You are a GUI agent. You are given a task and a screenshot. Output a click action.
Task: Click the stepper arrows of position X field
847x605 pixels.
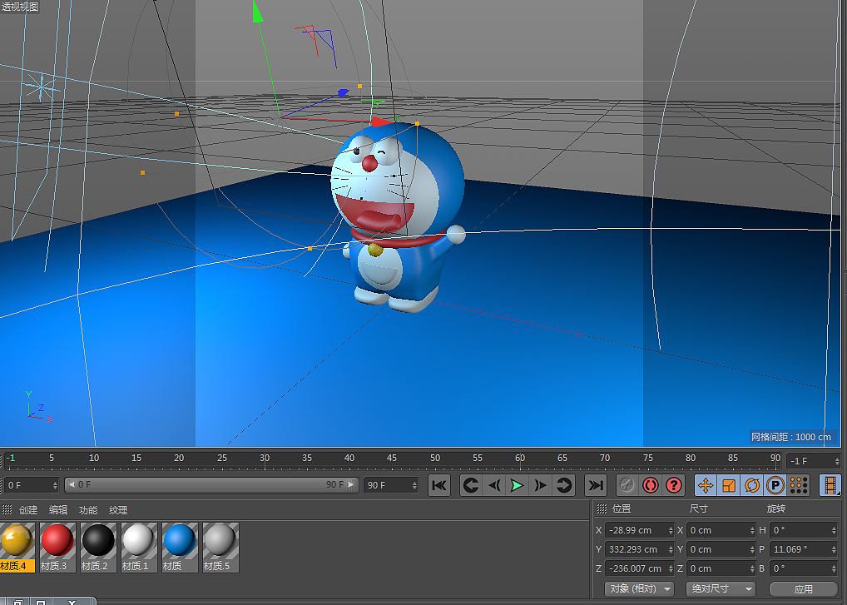tap(671, 530)
